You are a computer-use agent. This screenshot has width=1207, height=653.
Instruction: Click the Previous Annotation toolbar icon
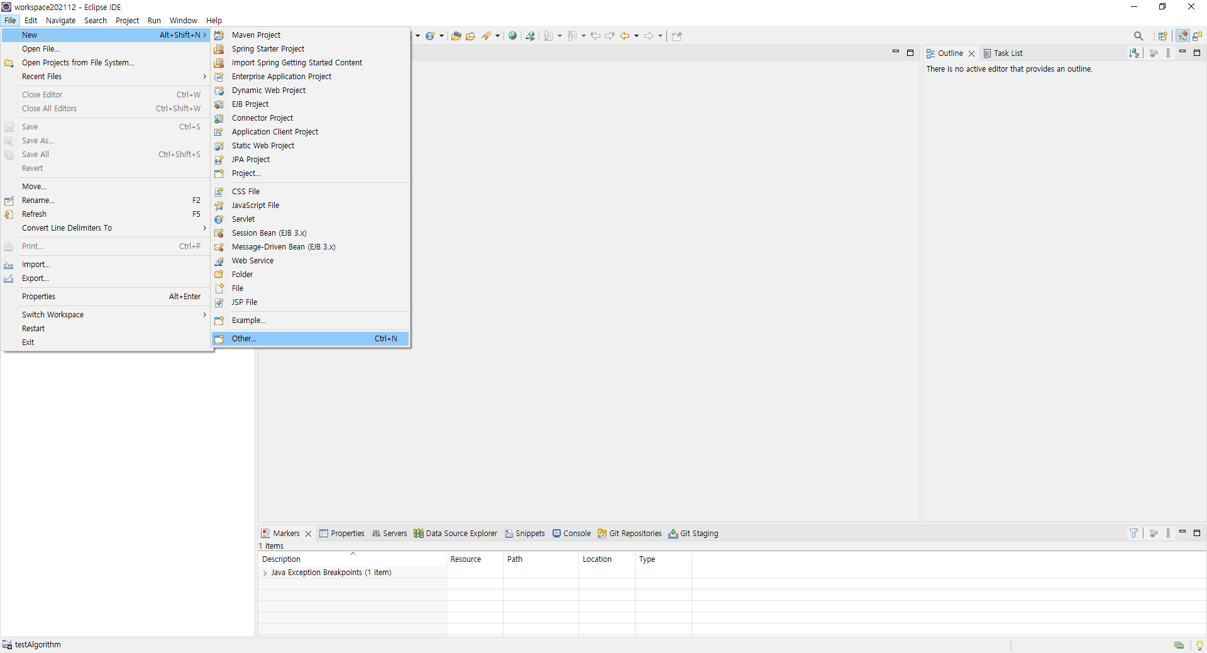tap(572, 36)
